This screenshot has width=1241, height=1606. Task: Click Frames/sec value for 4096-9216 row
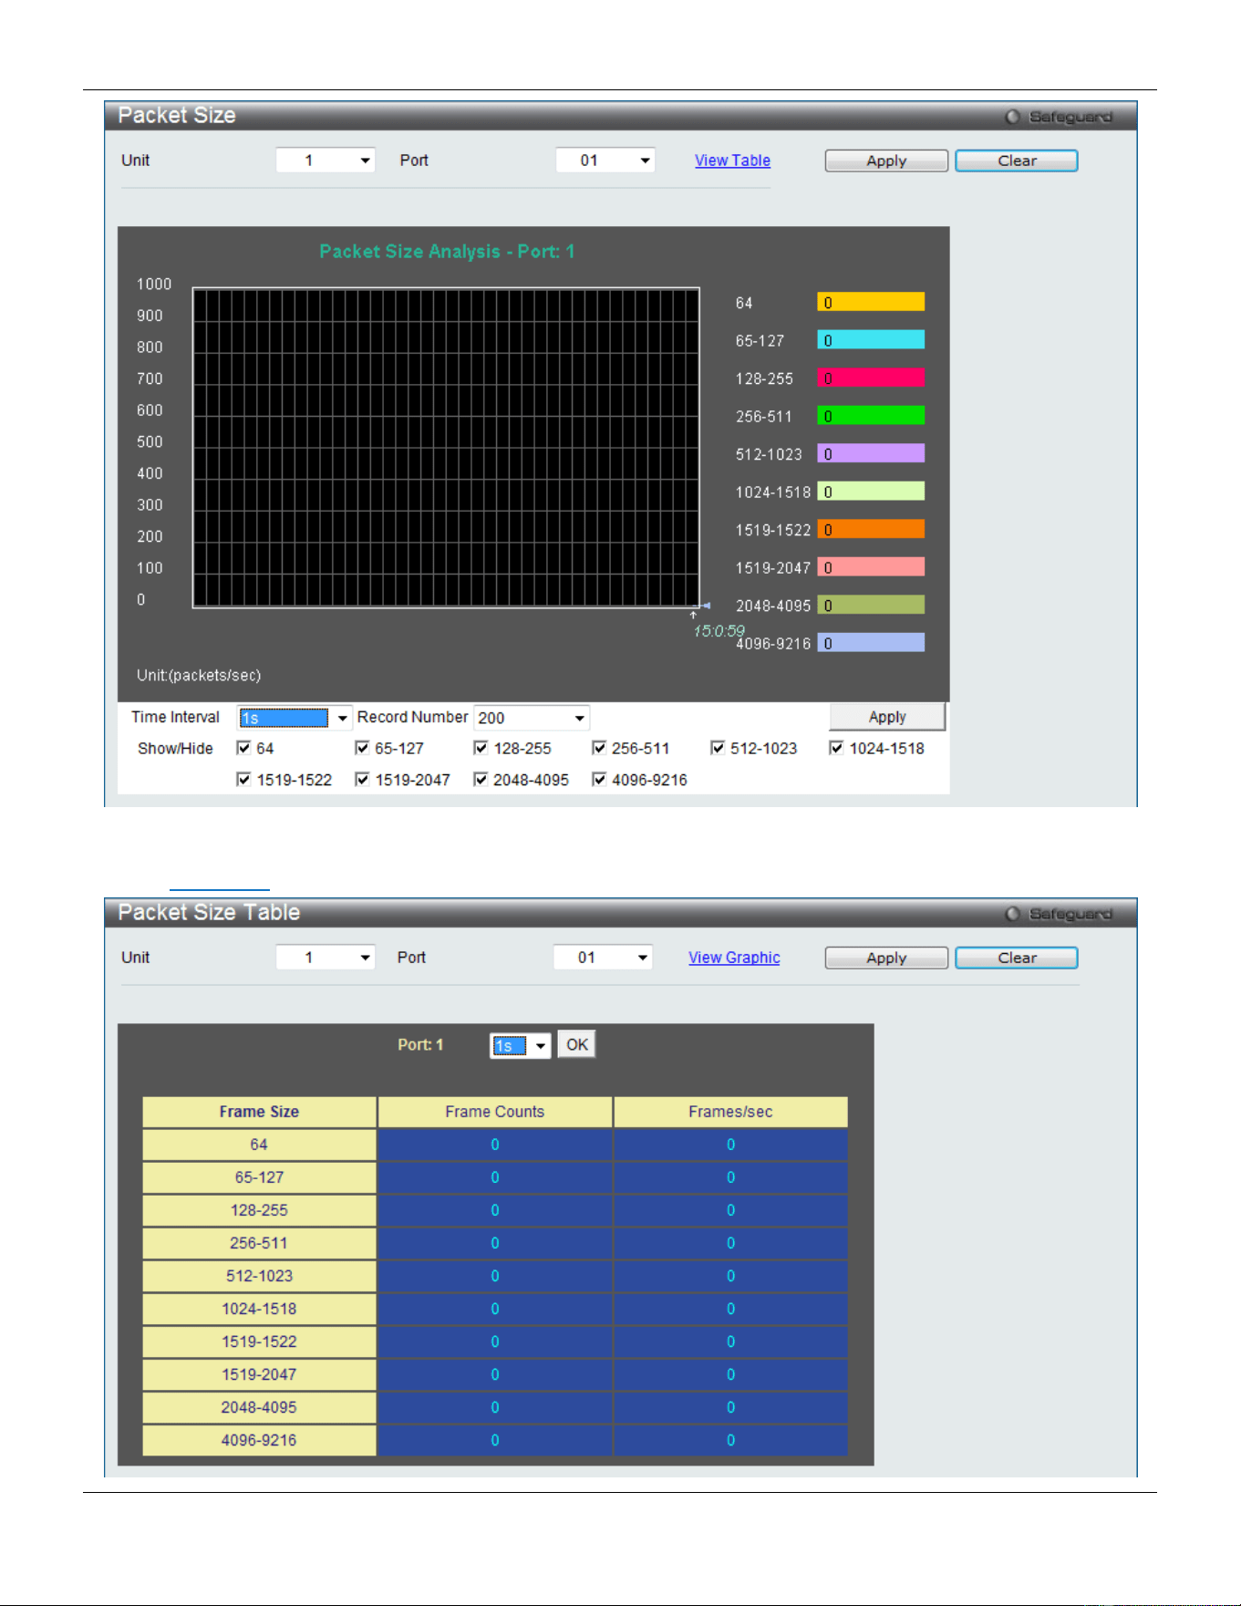[730, 1440]
